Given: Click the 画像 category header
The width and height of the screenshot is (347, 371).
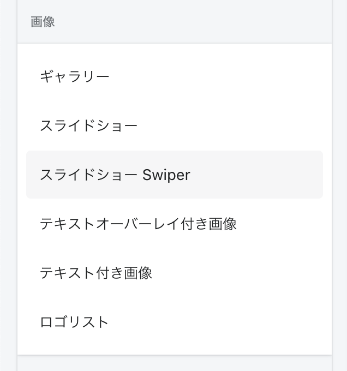Looking at the screenshot, I should [x=174, y=22].
